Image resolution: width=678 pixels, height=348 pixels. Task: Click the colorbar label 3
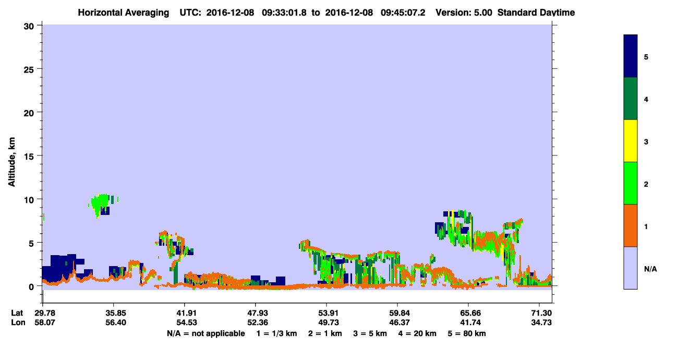[646, 141]
